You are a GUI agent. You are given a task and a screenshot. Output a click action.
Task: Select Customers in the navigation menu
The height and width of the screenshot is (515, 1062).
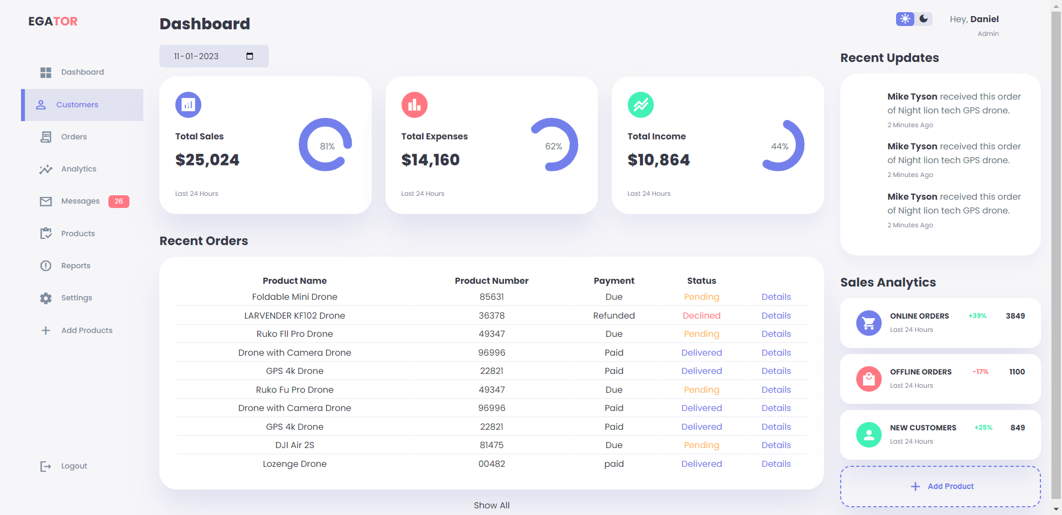point(77,105)
